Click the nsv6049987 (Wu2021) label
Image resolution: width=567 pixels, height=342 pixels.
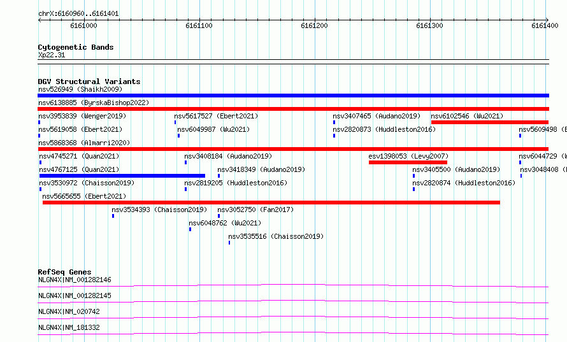pyautogui.click(x=213, y=129)
